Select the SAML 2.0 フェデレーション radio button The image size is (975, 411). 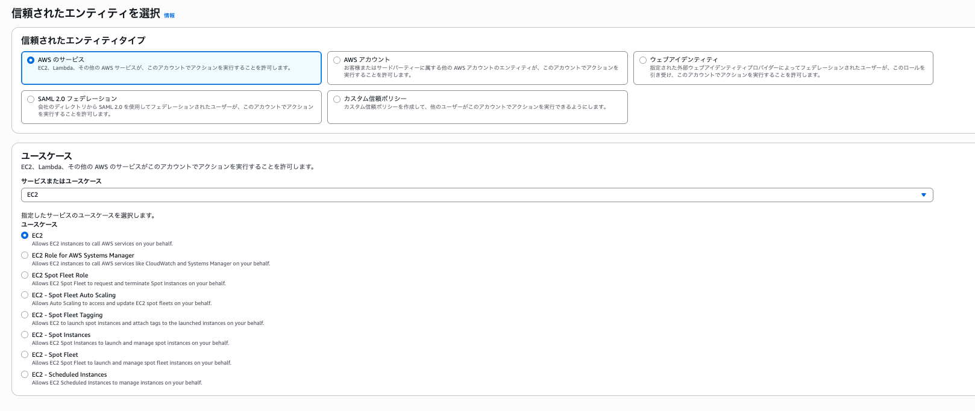[x=31, y=99]
